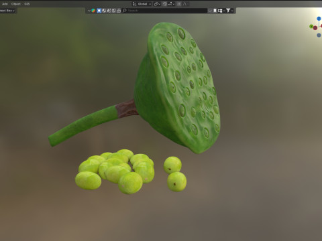Open the Object menu
Screen dimensions: 322x241
click(x=16, y=4)
